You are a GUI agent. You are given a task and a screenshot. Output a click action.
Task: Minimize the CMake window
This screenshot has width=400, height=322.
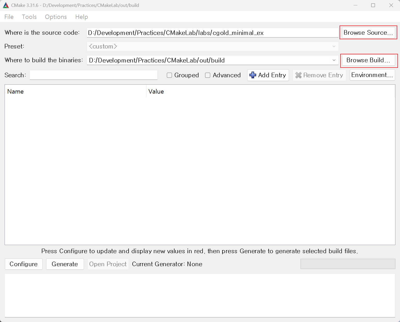[x=355, y=5]
